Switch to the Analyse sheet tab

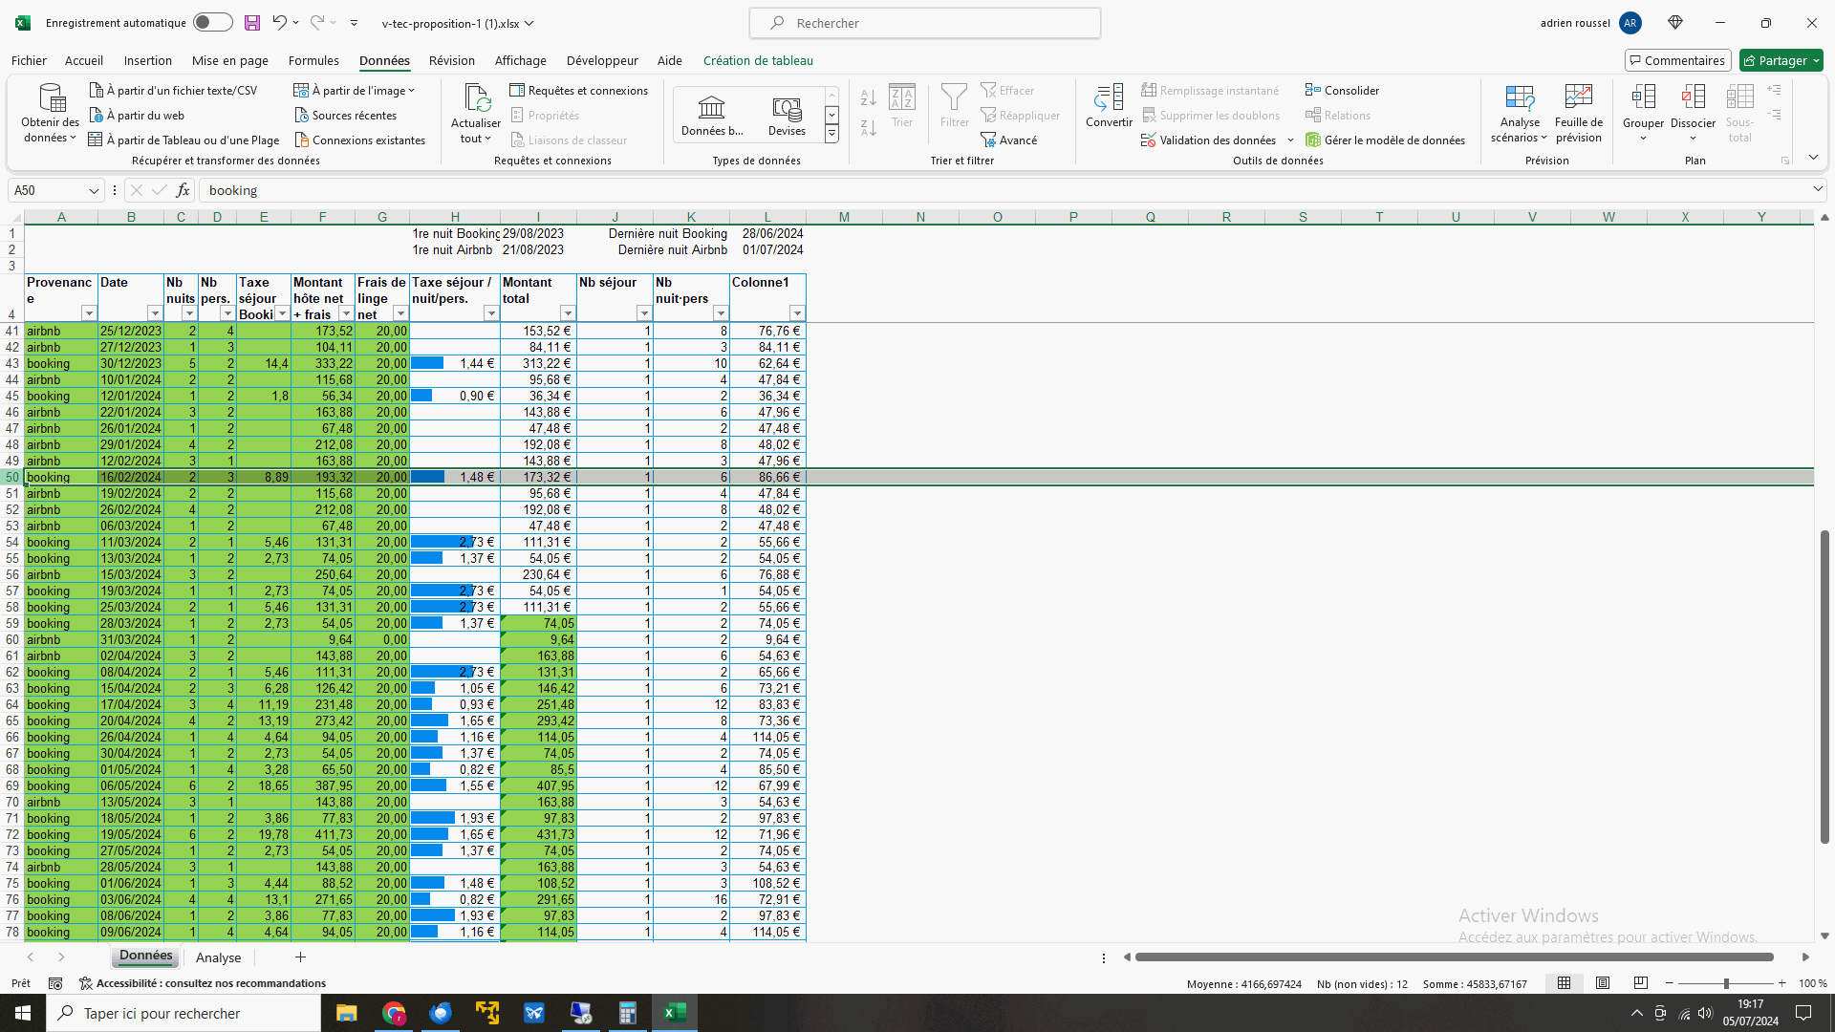(x=218, y=957)
